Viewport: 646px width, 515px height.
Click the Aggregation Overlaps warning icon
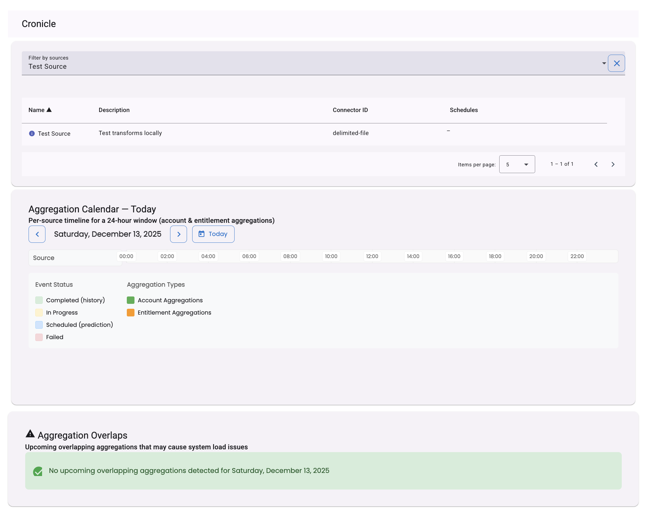pyautogui.click(x=30, y=434)
